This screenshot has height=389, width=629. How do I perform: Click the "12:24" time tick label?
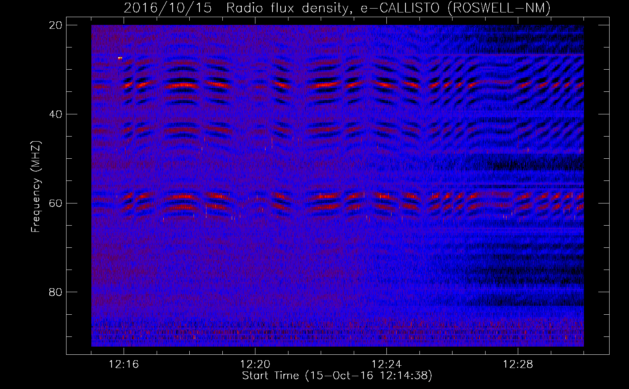(x=386, y=364)
